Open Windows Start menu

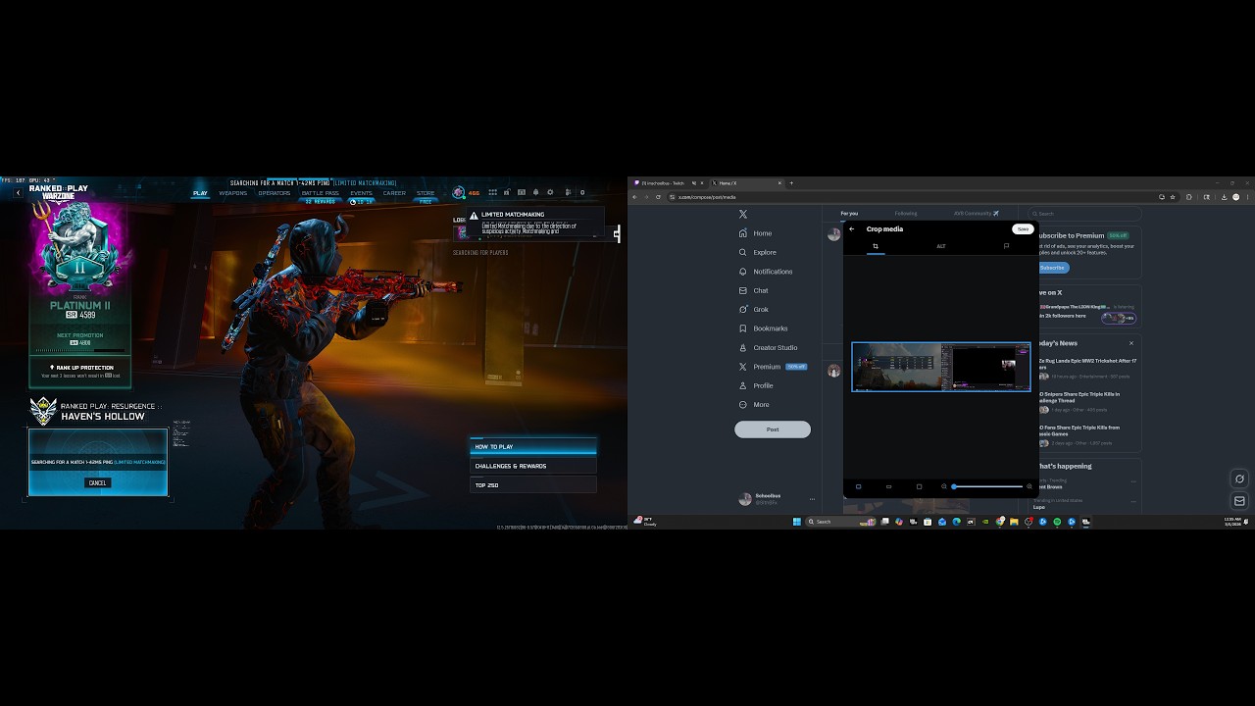pos(796,522)
